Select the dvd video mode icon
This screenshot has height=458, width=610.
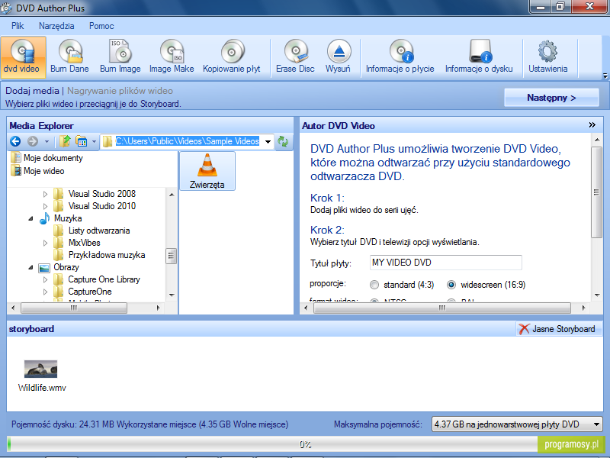tap(23, 56)
